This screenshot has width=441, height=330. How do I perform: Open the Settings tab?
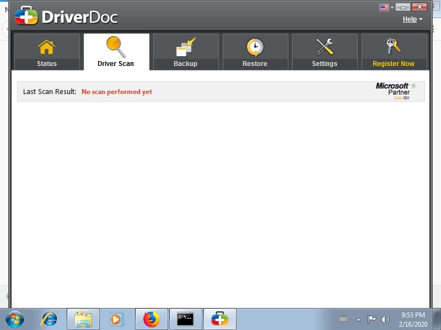tap(325, 52)
